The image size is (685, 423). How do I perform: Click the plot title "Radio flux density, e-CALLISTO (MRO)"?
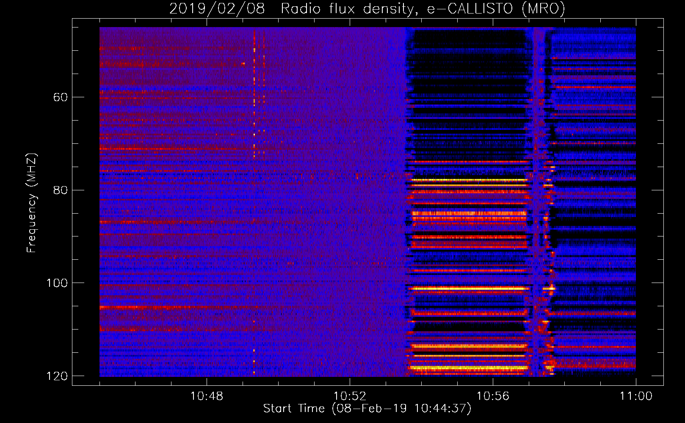pos(423,9)
